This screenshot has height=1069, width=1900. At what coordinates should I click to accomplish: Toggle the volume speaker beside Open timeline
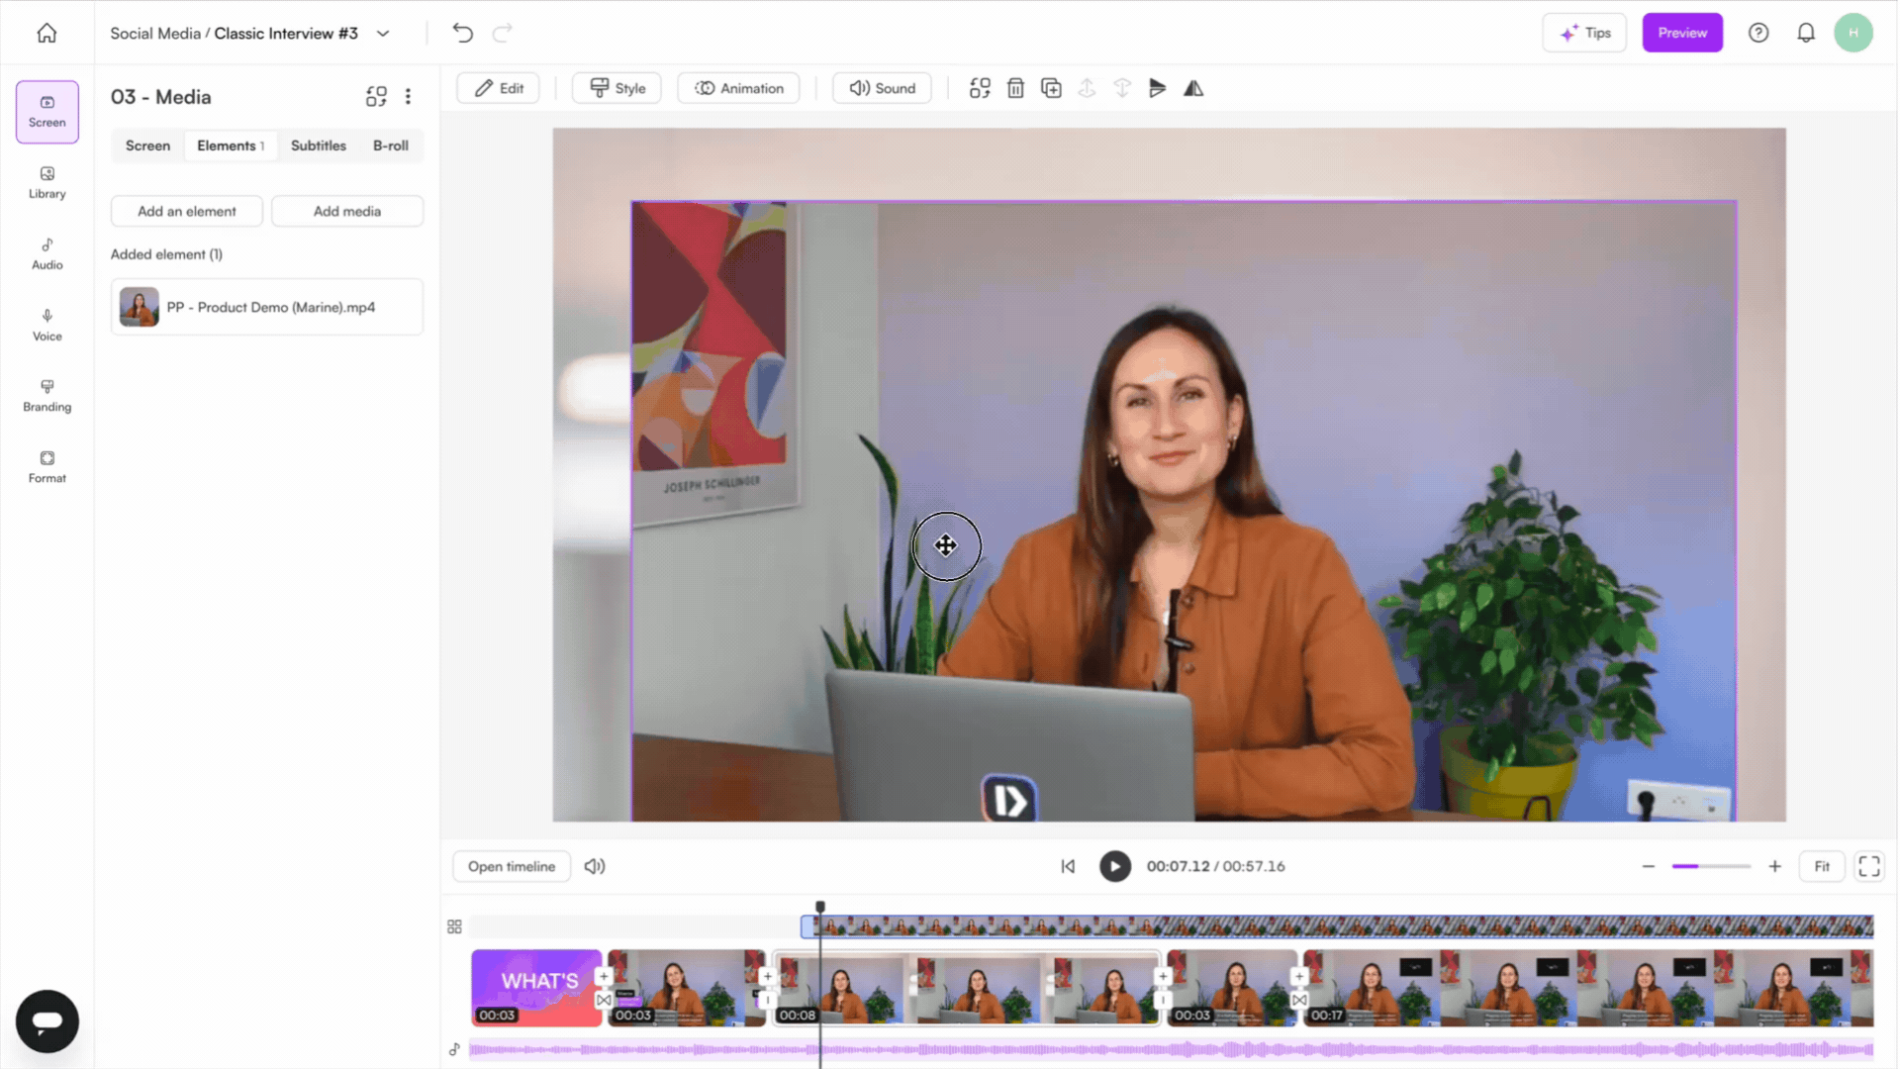(x=595, y=866)
